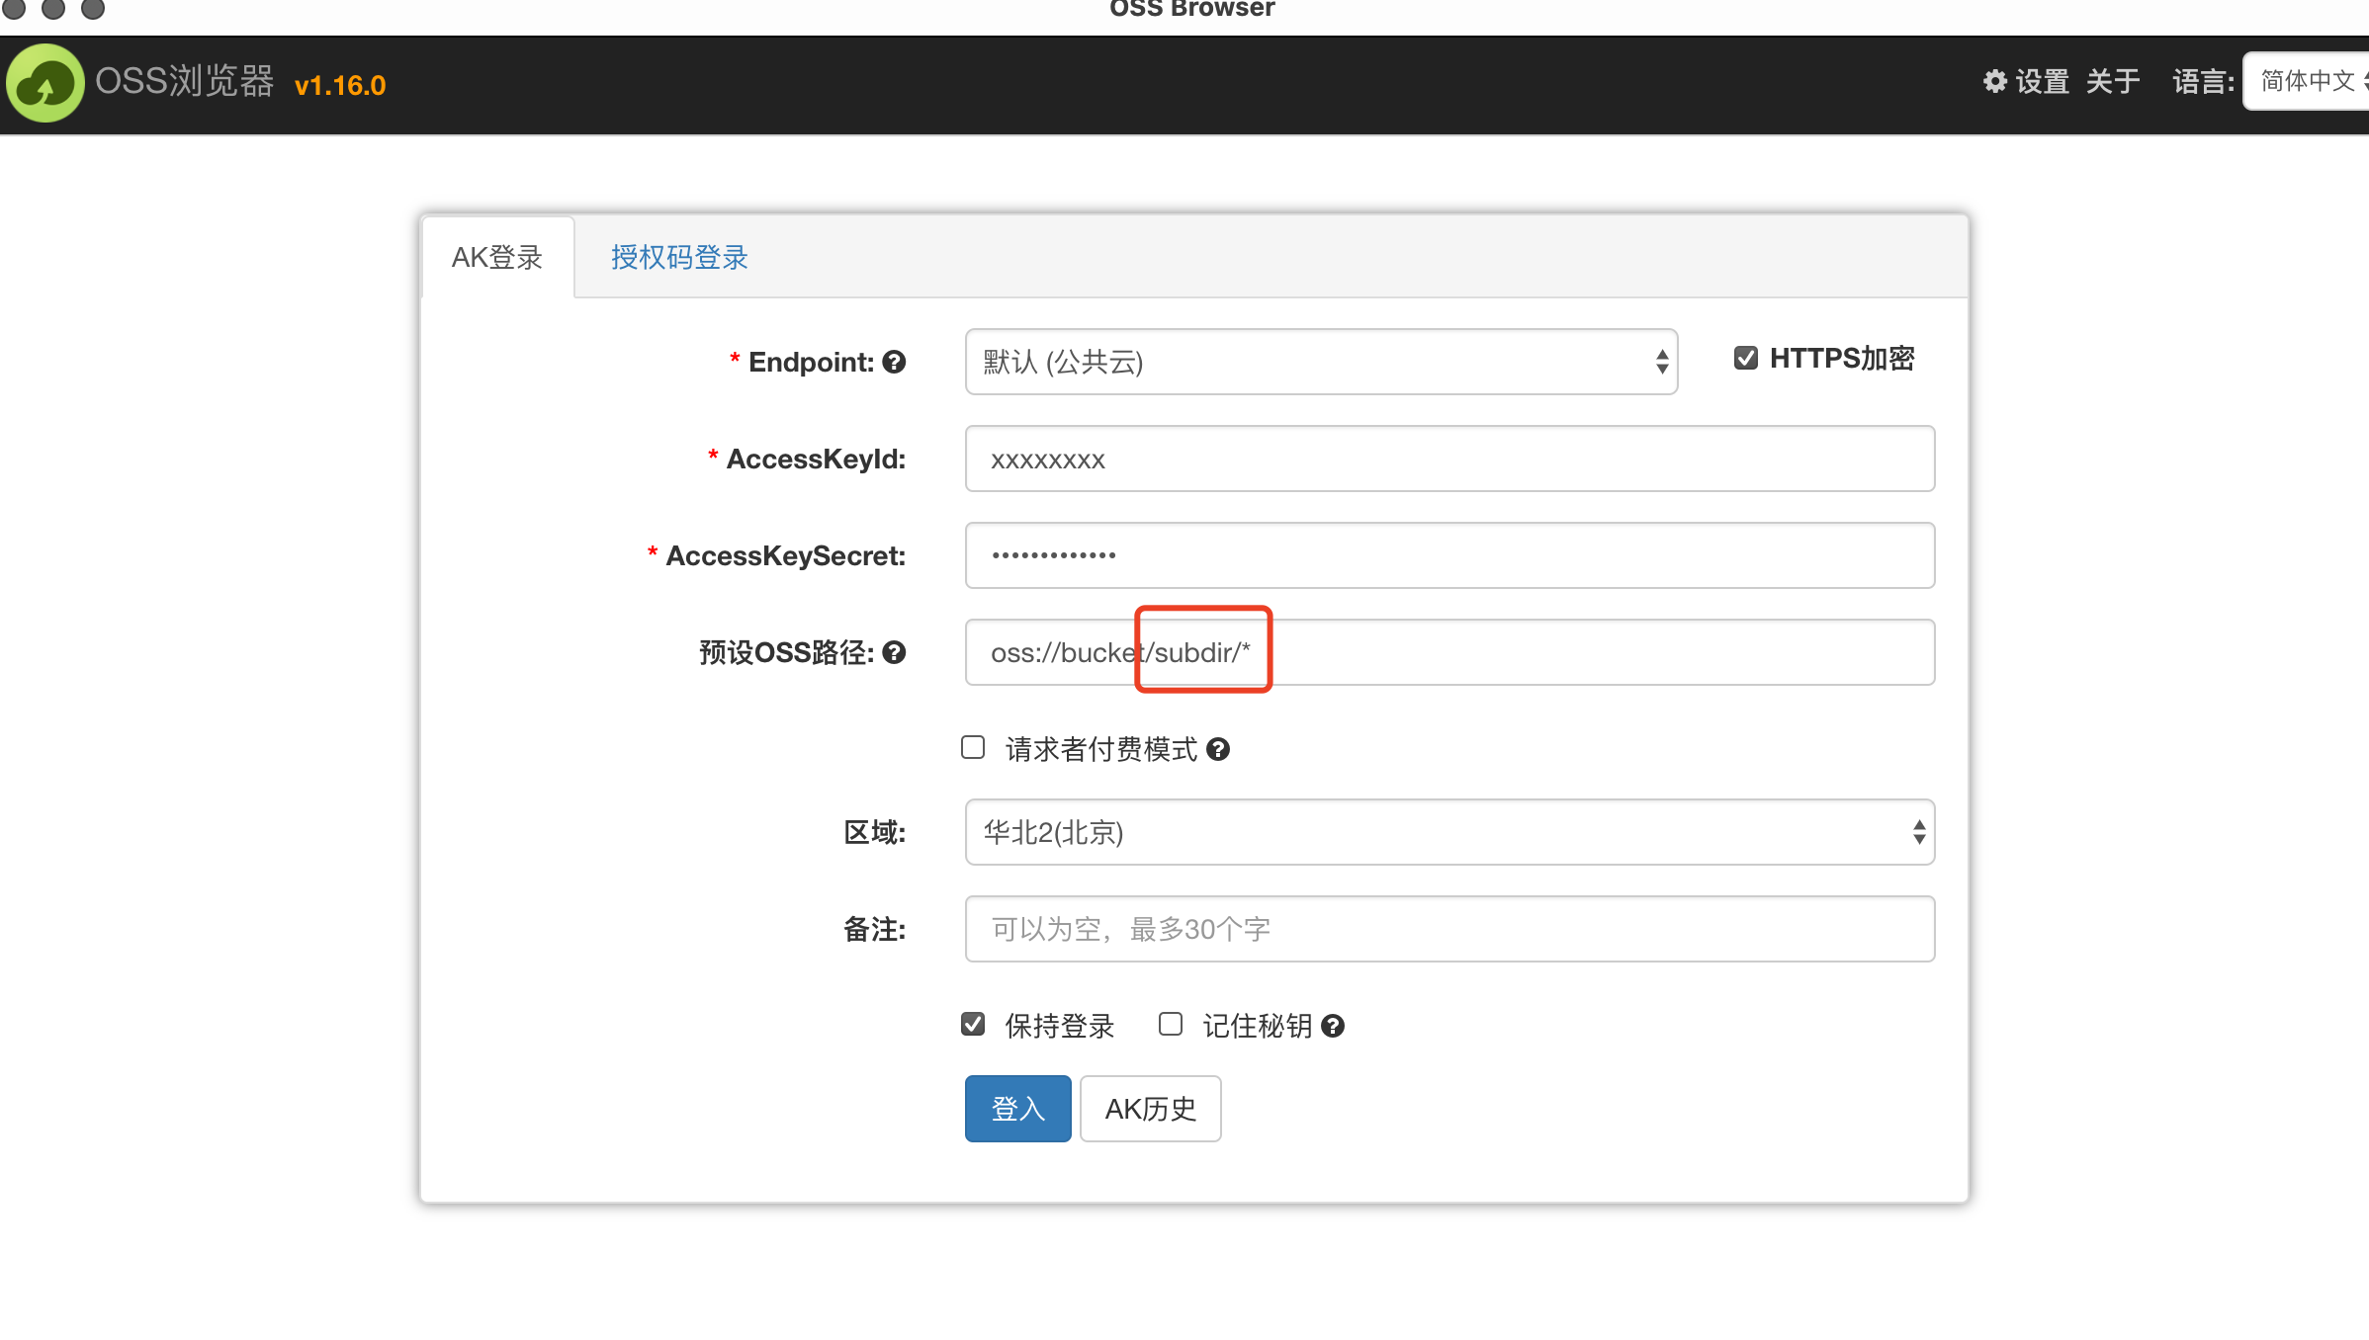Click the preset OSS path help icon
This screenshot has height=1340, width=2369.
click(894, 652)
